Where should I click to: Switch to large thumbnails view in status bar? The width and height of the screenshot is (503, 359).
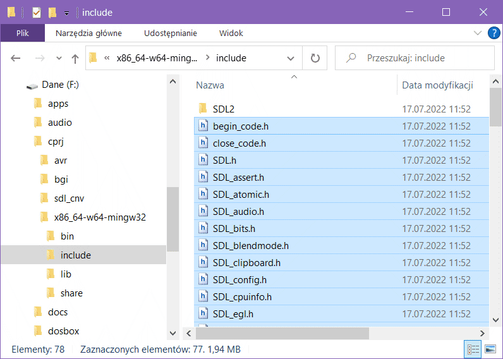(489, 349)
